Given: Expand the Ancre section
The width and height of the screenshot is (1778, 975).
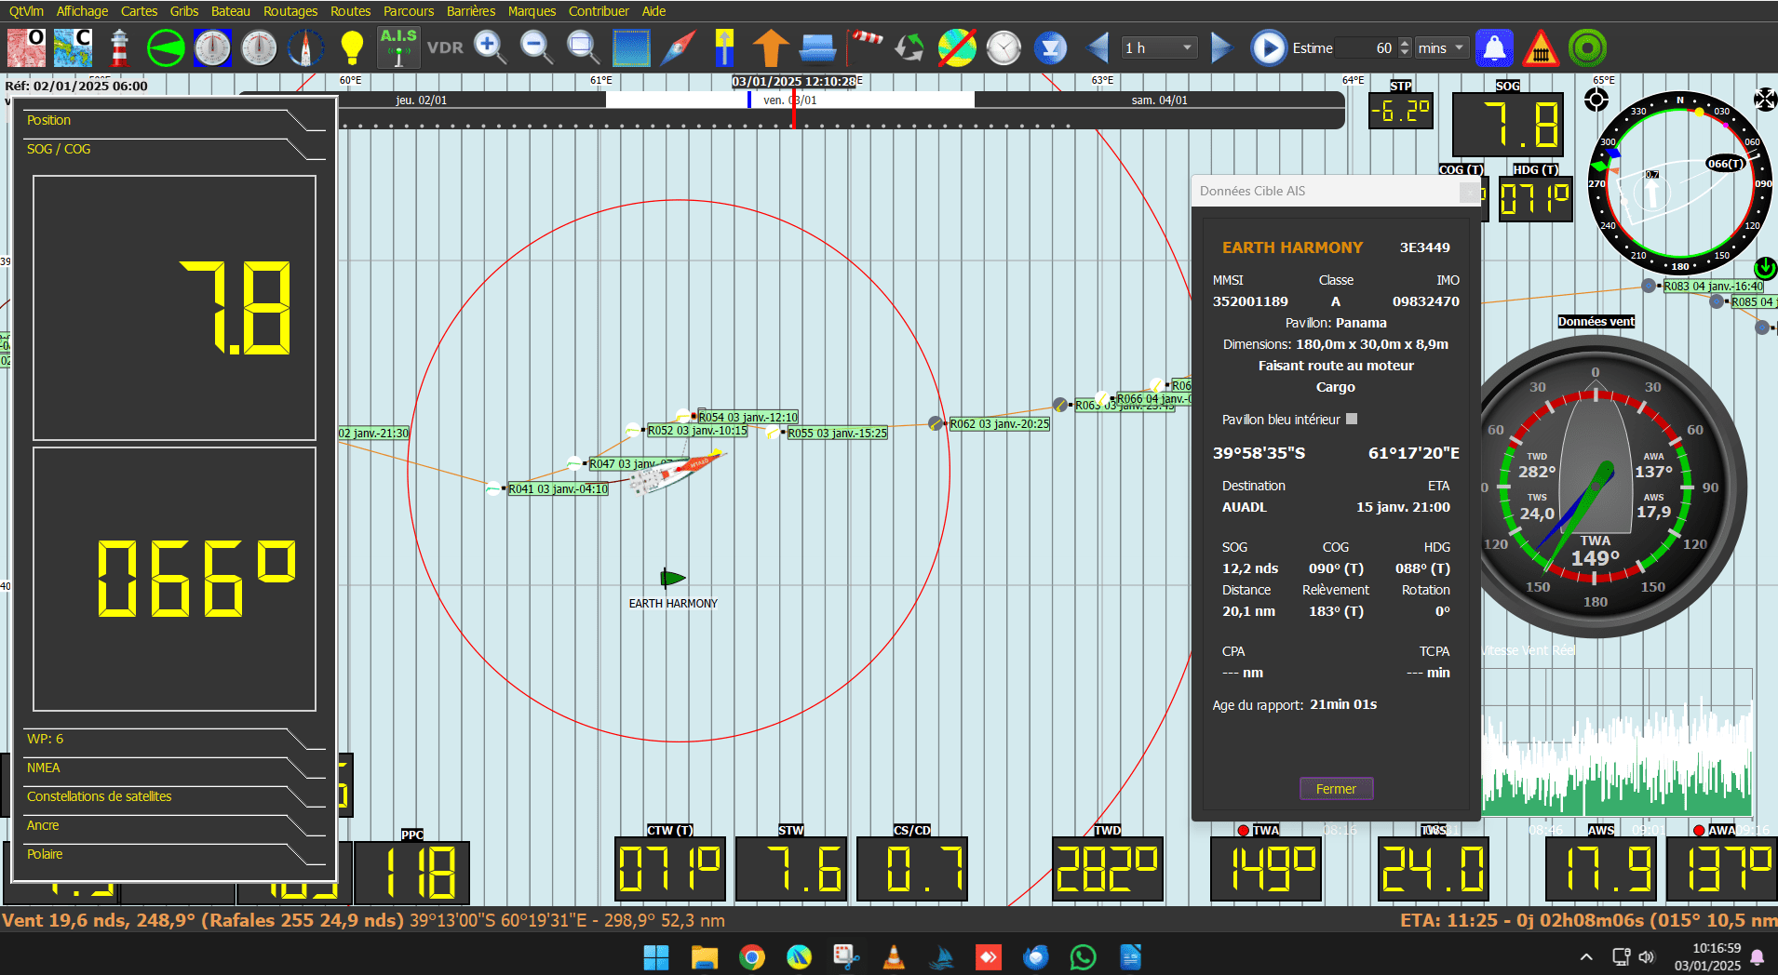Looking at the screenshot, I should (x=174, y=826).
